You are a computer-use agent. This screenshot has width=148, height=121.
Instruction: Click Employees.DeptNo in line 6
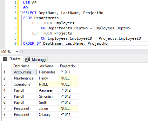click(112, 28)
